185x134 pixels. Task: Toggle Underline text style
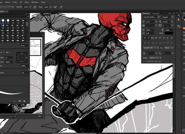point(168,38)
